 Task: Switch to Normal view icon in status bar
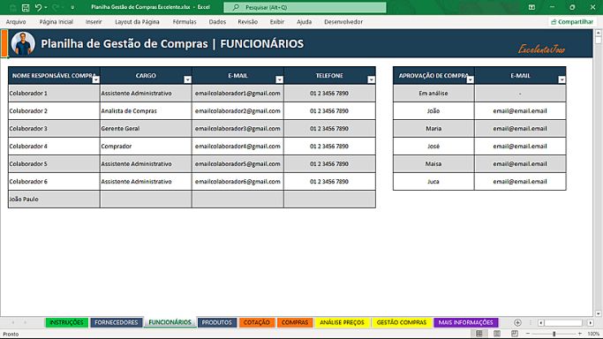[x=479, y=334]
